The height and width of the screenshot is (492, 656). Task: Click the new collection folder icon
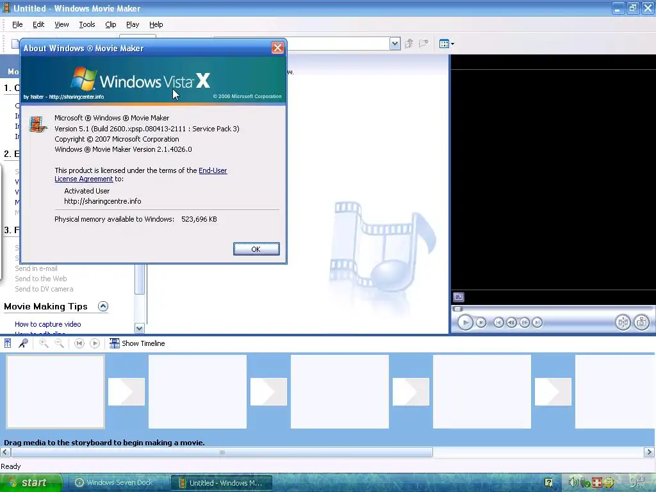coord(424,44)
